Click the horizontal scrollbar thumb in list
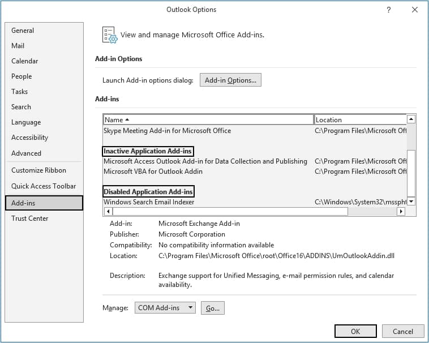 pos(230,211)
